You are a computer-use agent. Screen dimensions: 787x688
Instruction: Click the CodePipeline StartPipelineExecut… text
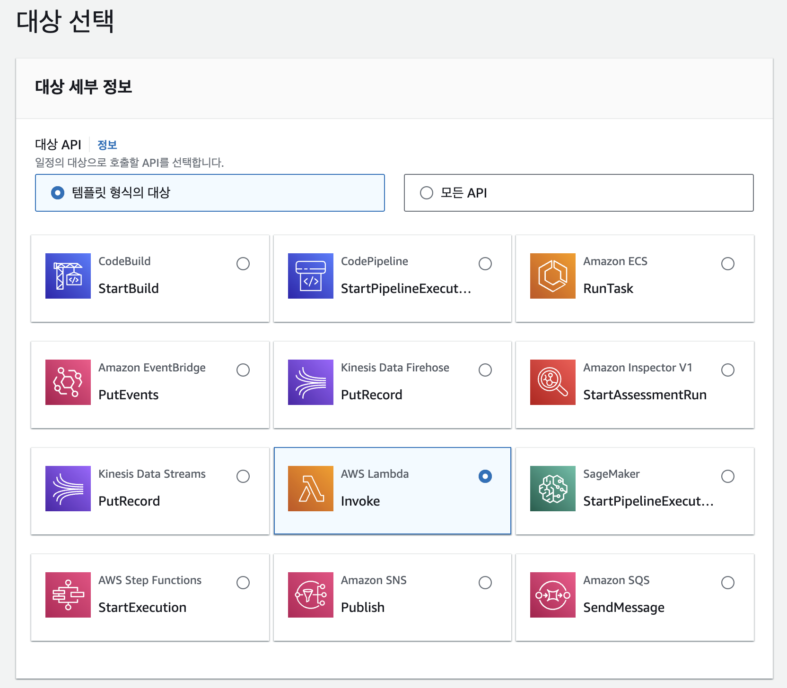point(406,288)
